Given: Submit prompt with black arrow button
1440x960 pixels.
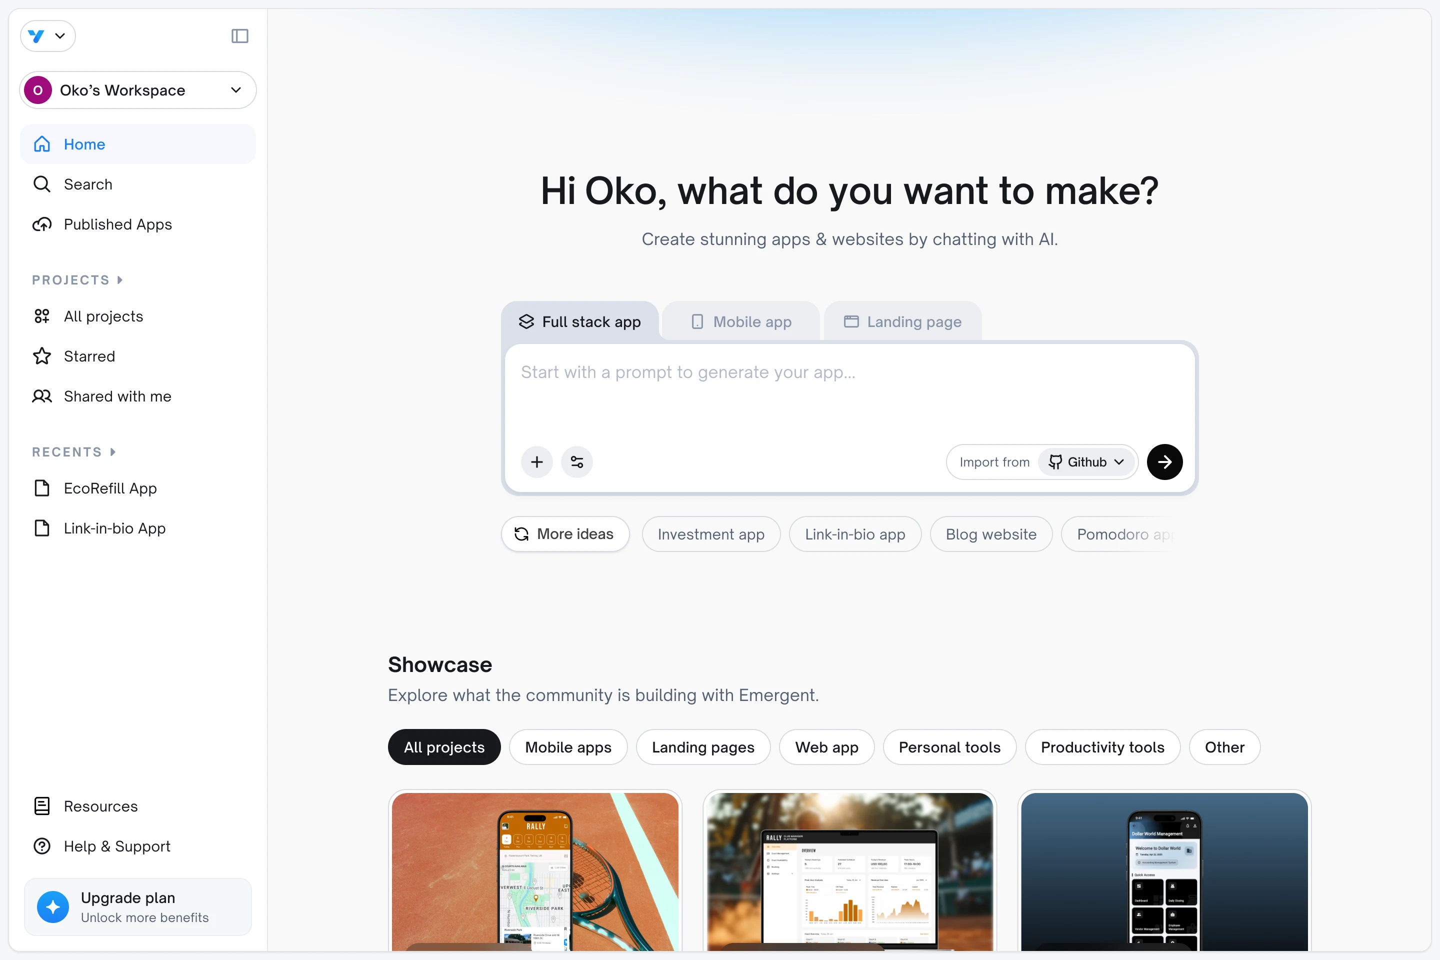Looking at the screenshot, I should [x=1164, y=461].
